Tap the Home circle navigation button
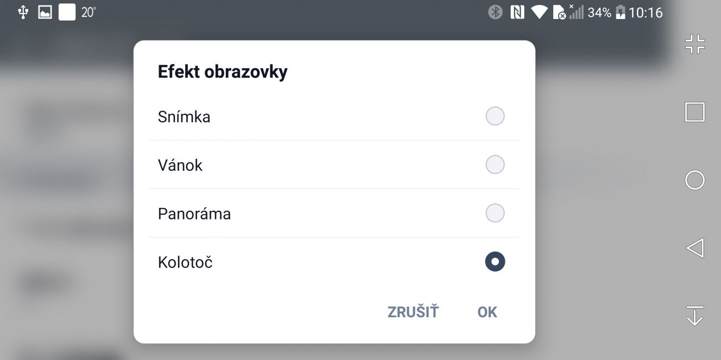 [x=695, y=180]
